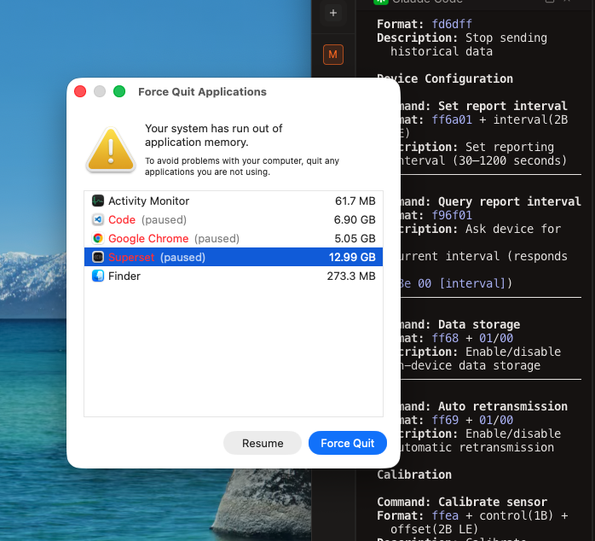Click ff69 code in terminal window
Screen dimensions: 595x541
click(445, 420)
